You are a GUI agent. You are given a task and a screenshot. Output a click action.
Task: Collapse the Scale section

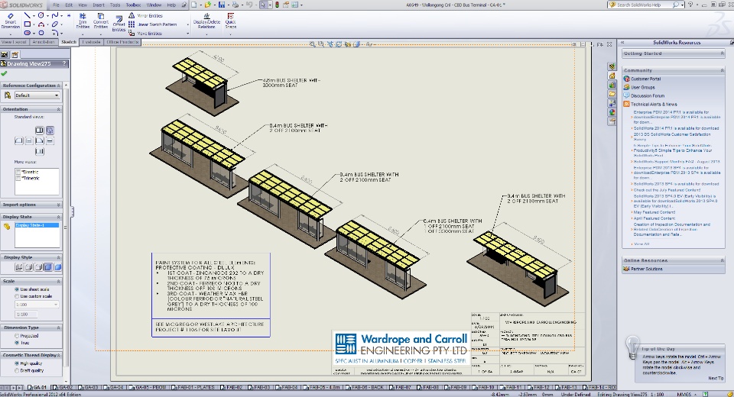(x=59, y=281)
